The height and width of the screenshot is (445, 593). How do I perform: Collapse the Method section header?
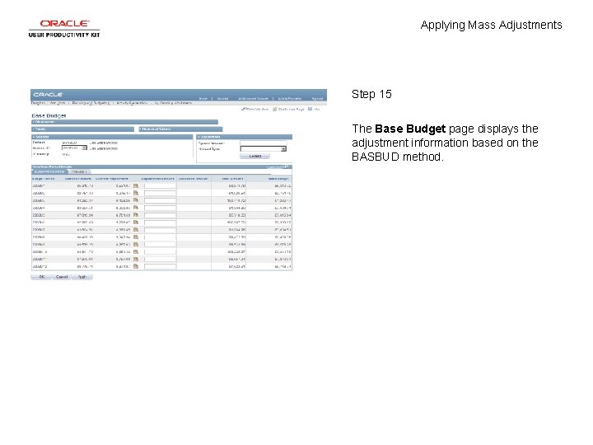coord(112,137)
